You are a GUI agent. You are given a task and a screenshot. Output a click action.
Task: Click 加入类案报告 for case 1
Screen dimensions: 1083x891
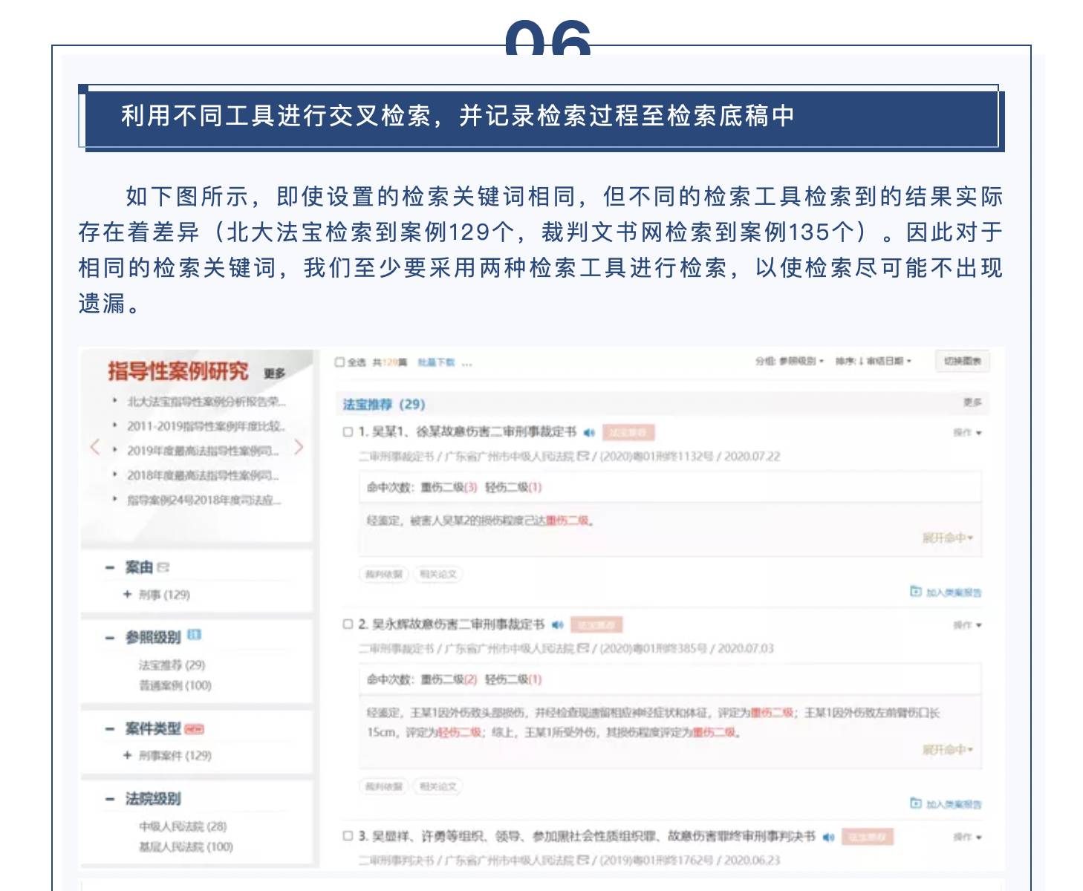click(946, 592)
